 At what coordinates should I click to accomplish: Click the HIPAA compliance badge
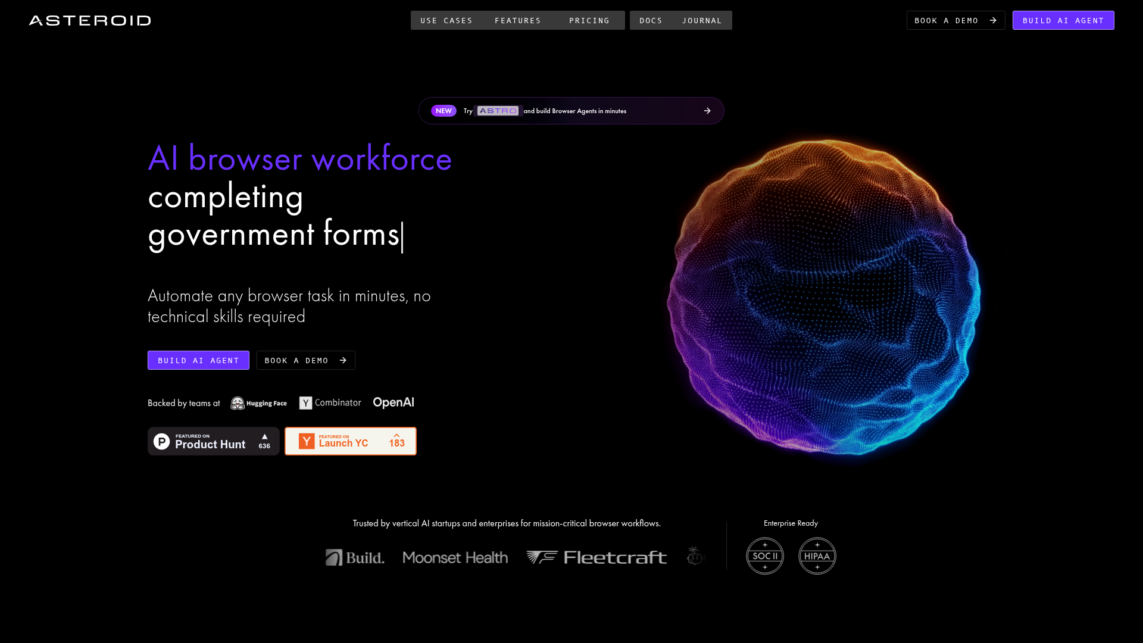(817, 556)
